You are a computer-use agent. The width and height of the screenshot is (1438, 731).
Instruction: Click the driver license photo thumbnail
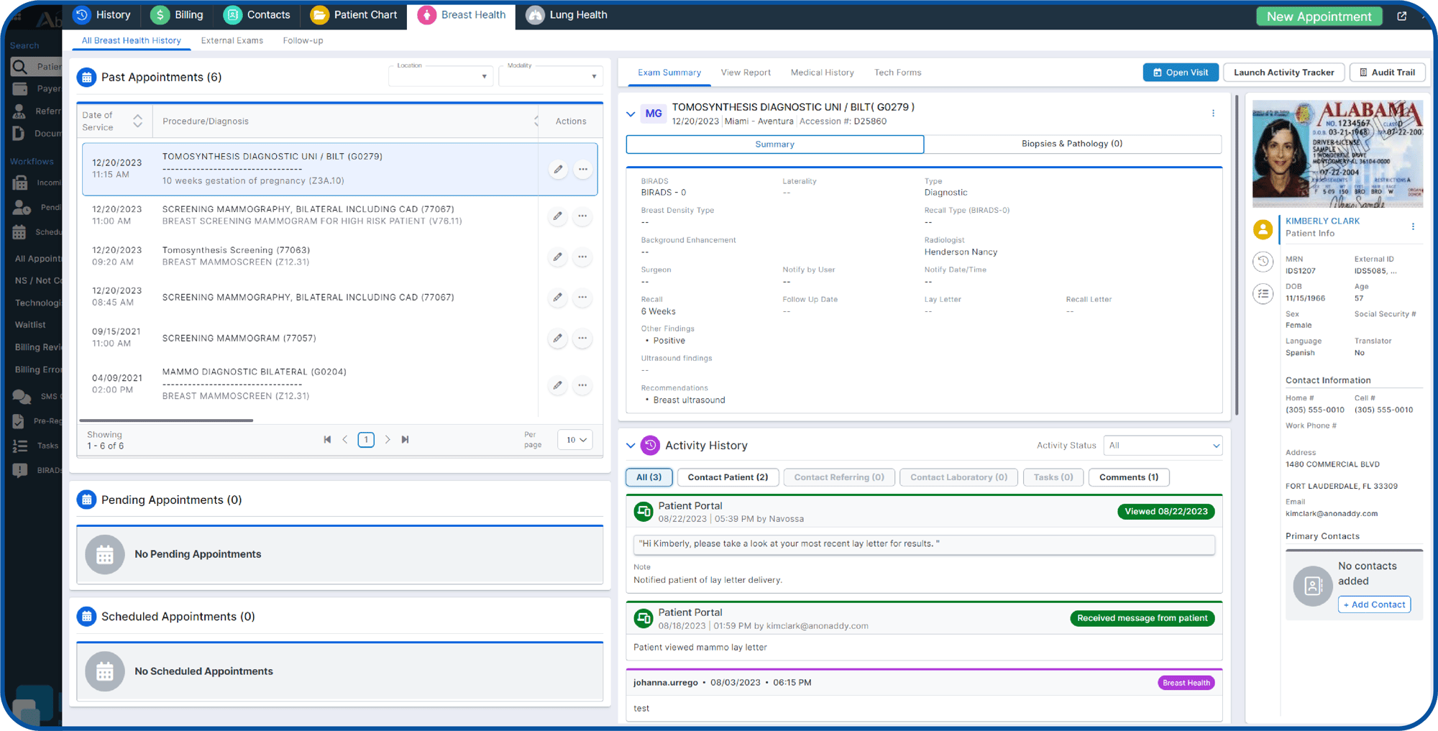pyautogui.click(x=1337, y=154)
